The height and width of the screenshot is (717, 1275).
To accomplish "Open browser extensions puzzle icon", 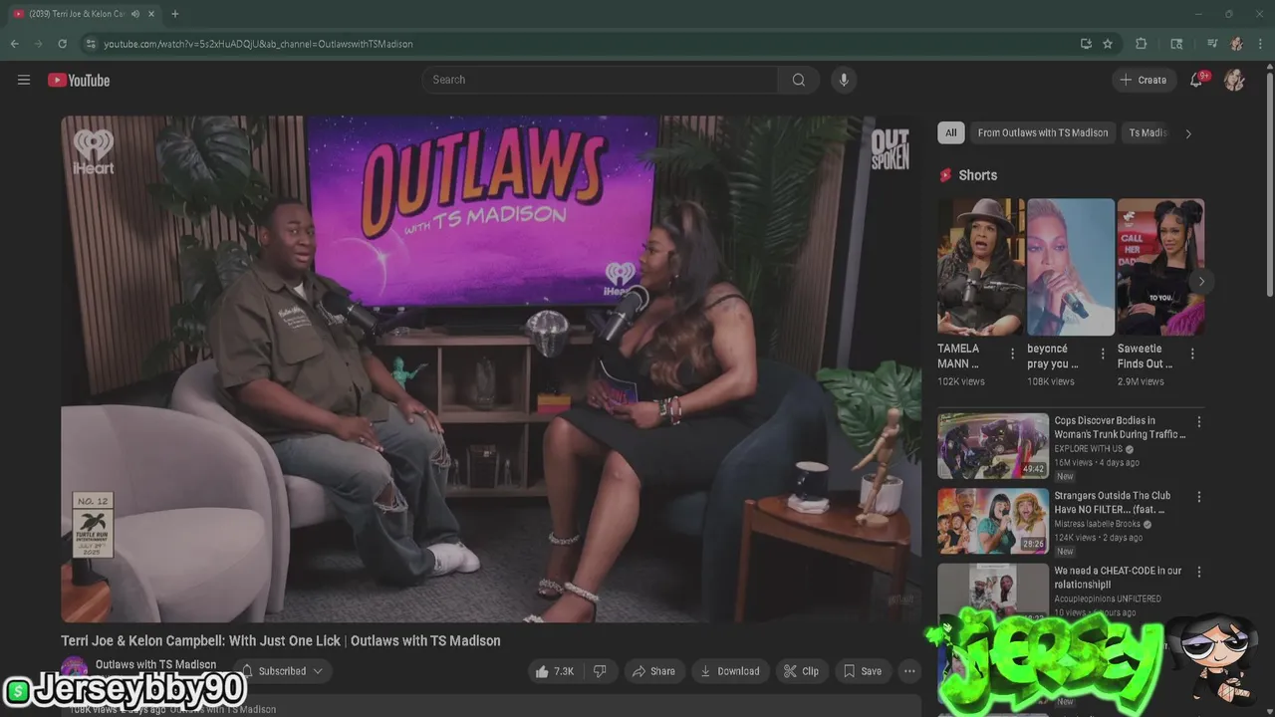I will [1142, 44].
